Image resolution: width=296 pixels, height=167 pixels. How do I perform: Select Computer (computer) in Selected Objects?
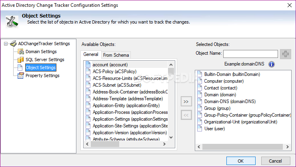pyautogui.click(x=224, y=81)
